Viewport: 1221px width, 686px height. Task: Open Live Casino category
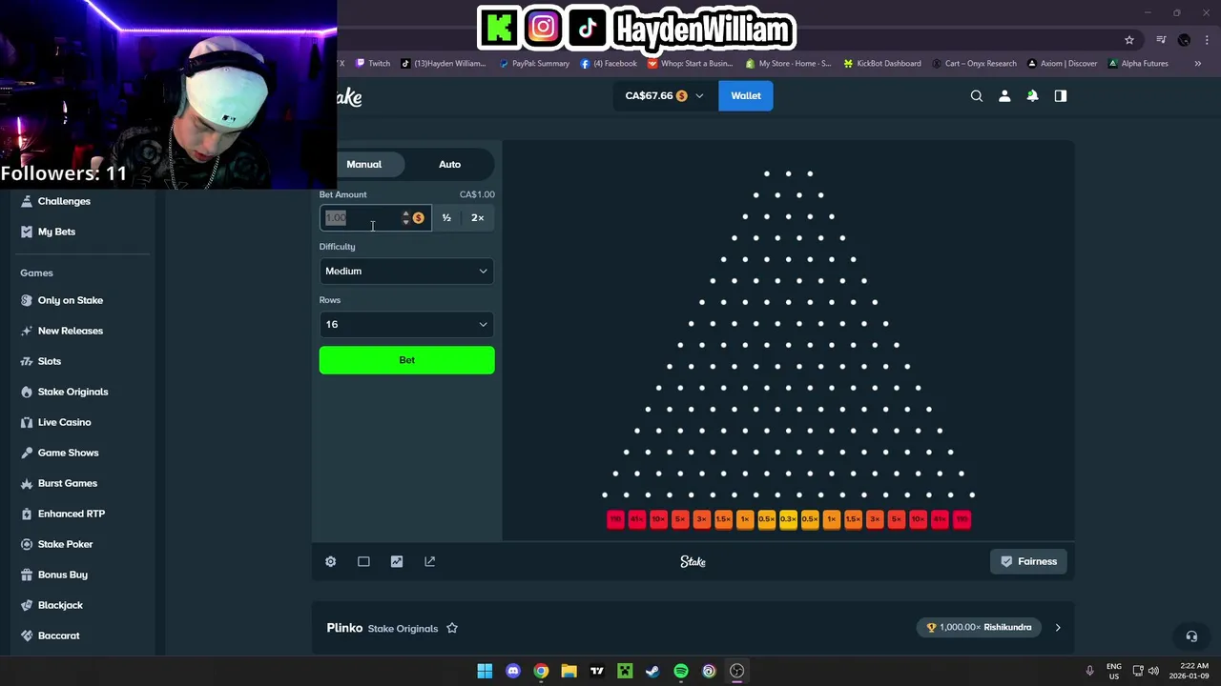(x=65, y=422)
